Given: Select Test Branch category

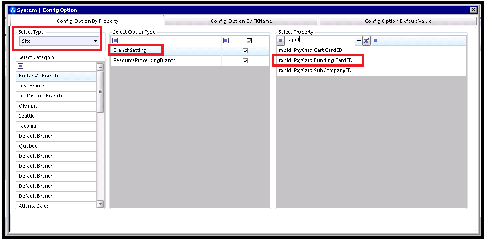Looking at the screenshot, I should pos(57,86).
